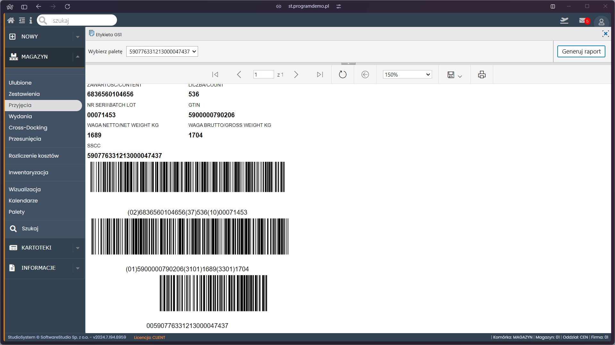615x345 pixels.
Task: Open Cross-Docking in the sidebar
Action: pos(28,127)
